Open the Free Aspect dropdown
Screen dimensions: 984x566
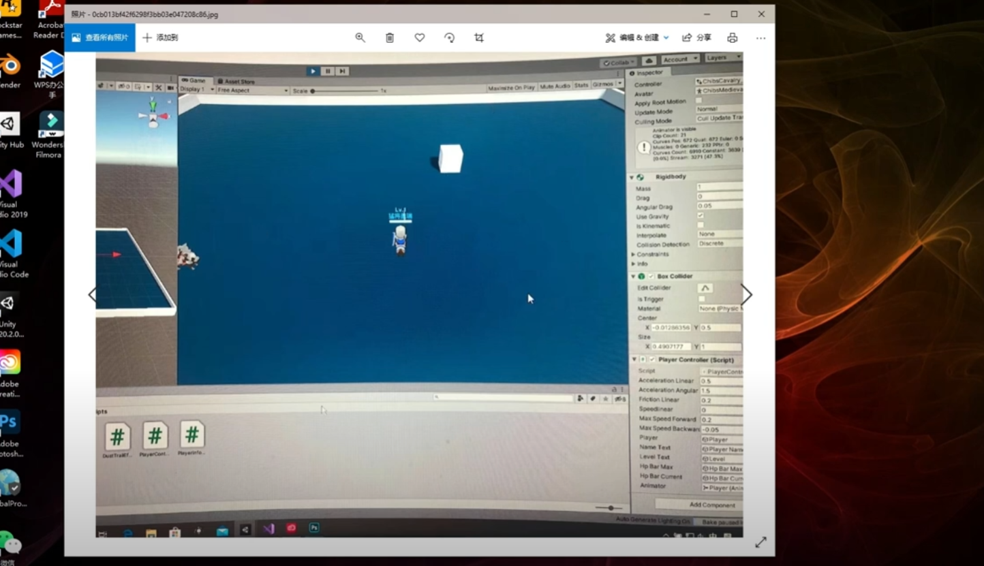pyautogui.click(x=253, y=91)
